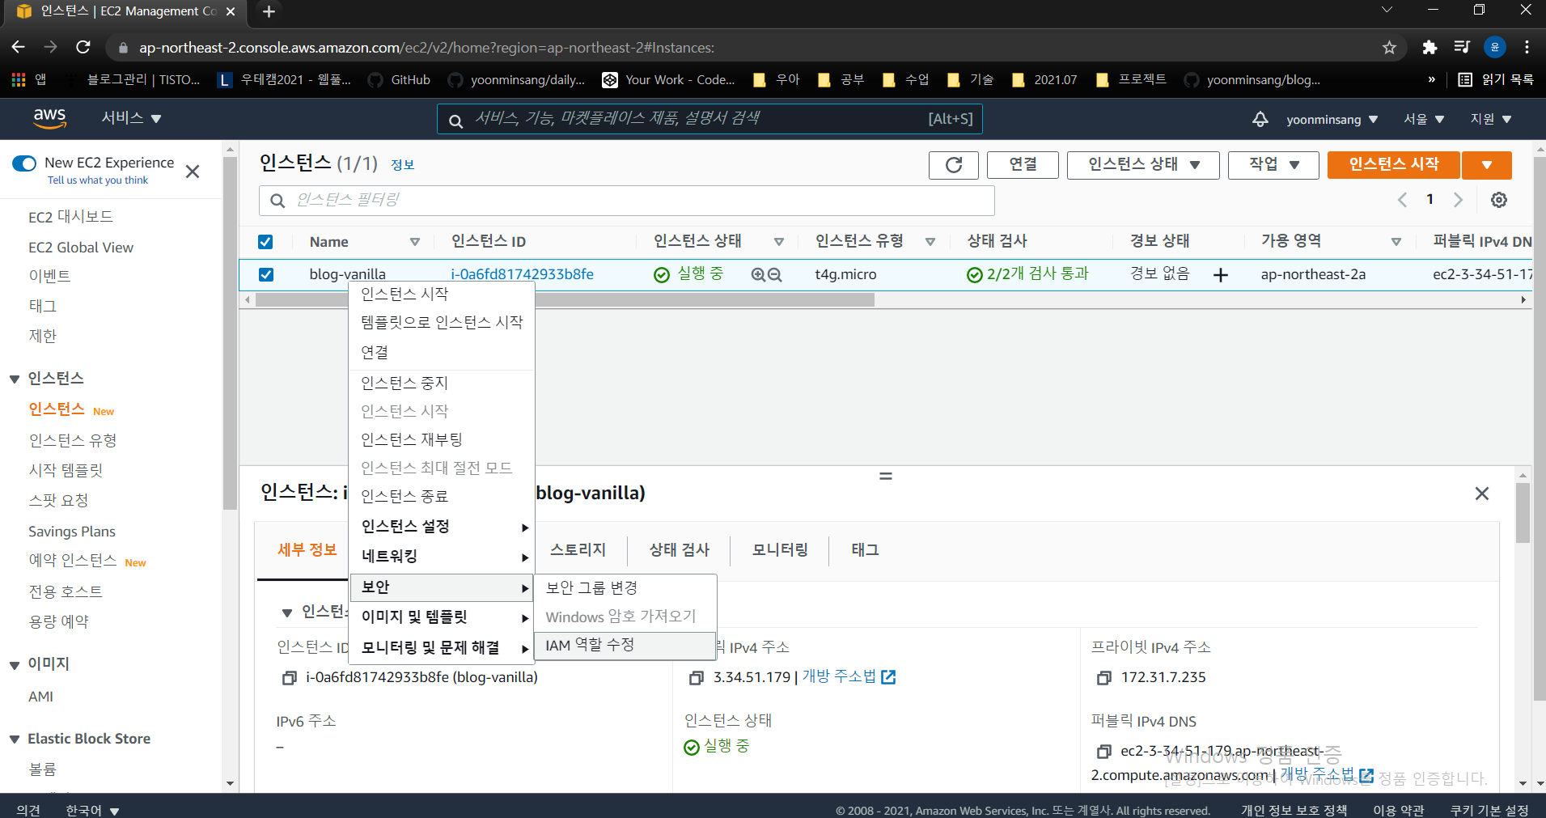Screen dimensions: 1546x818
Task: Open the notifications bell icon
Action: 1260,119
